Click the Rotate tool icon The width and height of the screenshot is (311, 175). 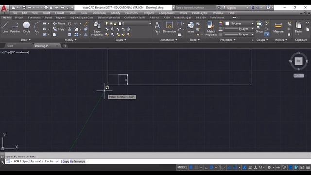point(69,24)
